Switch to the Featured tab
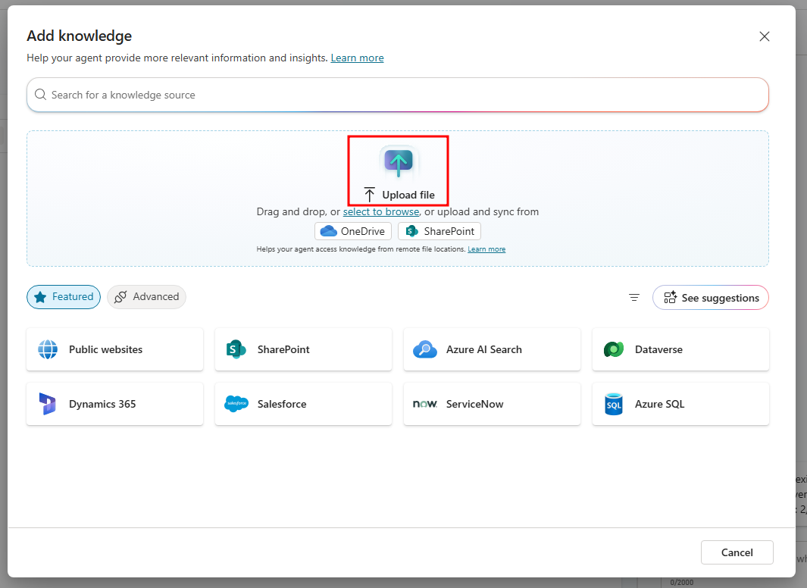 [64, 297]
